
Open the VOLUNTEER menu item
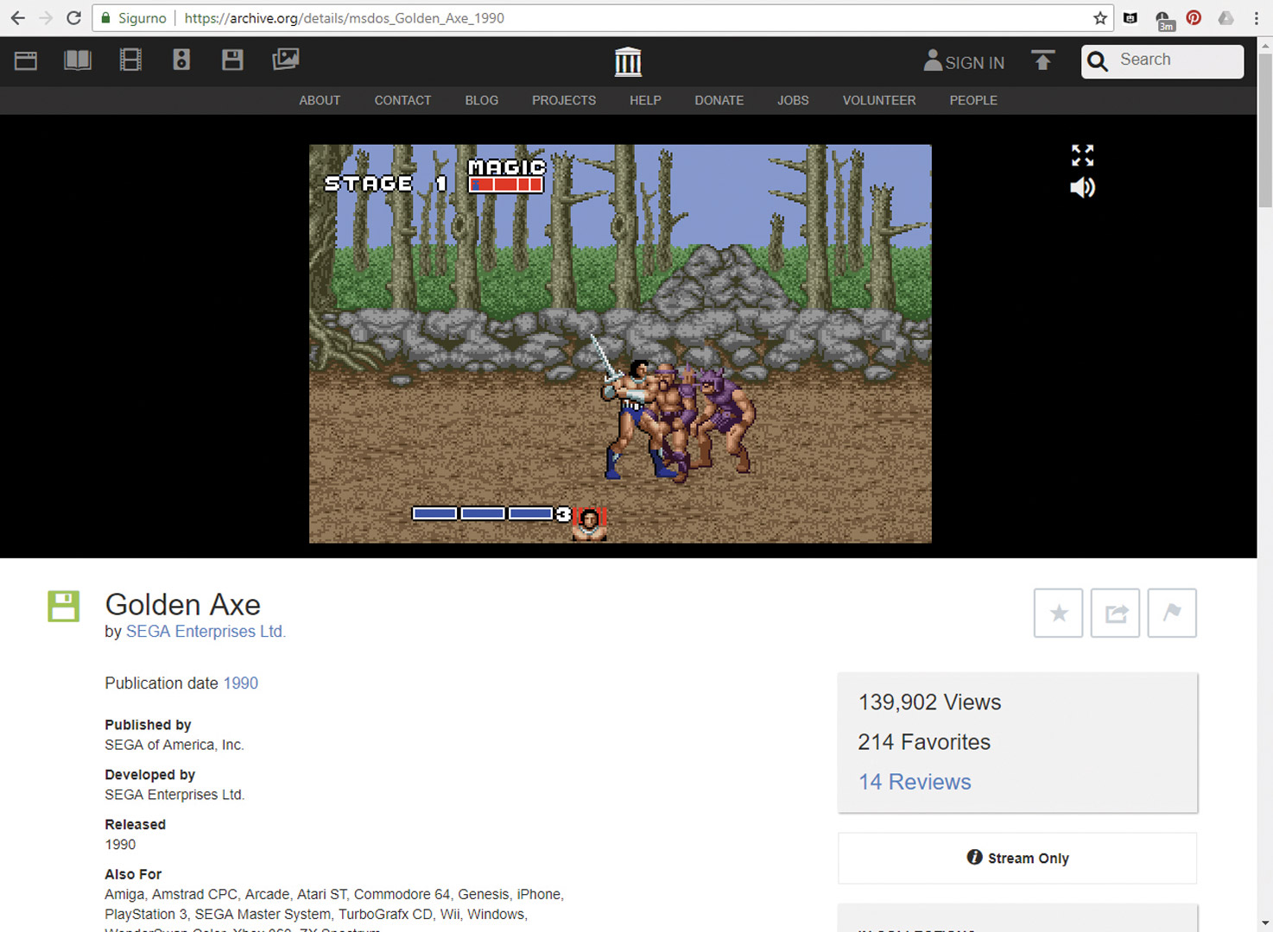(879, 100)
